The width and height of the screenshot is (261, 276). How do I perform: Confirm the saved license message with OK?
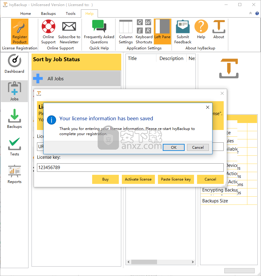[174, 147]
